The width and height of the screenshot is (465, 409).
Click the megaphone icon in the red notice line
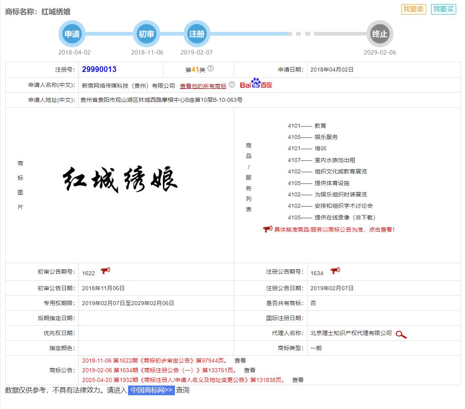tap(267, 229)
